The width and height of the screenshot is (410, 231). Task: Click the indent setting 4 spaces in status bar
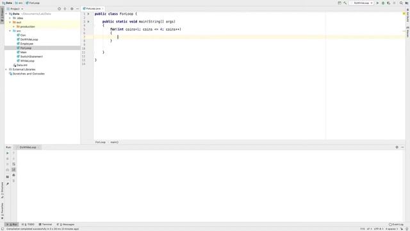[391, 229]
